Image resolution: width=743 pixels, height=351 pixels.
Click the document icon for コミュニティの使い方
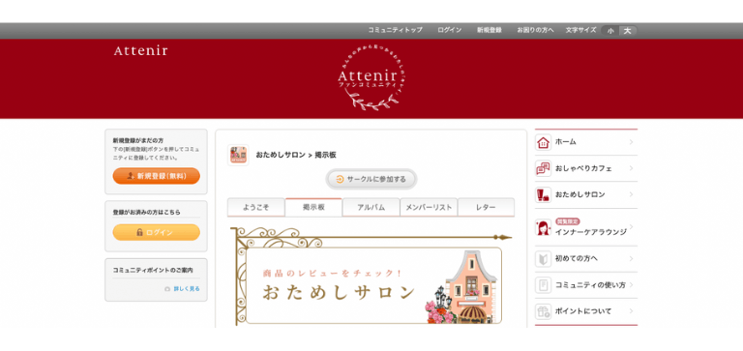point(543,285)
